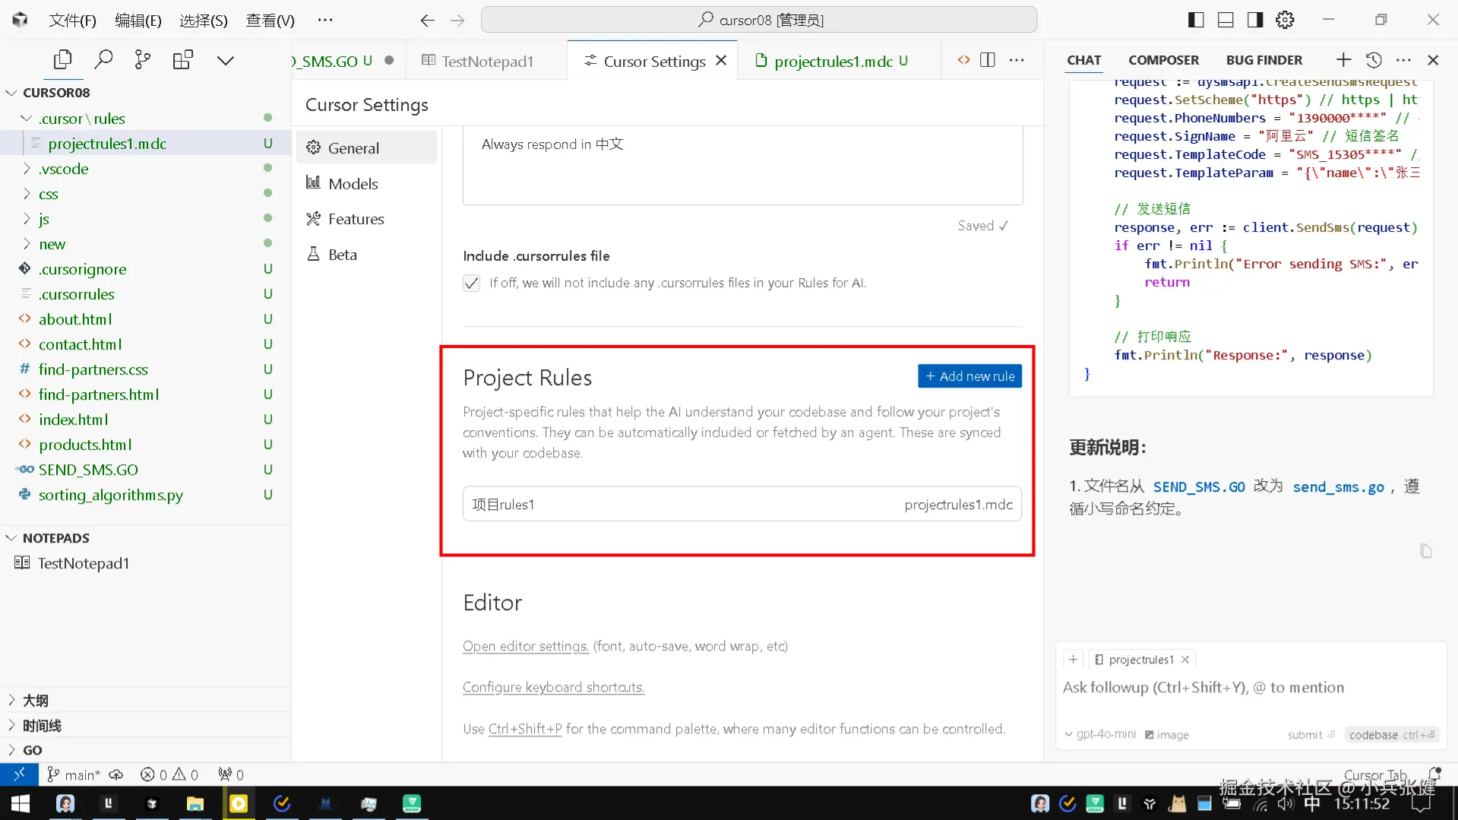Expand the css folder
The width and height of the screenshot is (1458, 820).
point(146,194)
